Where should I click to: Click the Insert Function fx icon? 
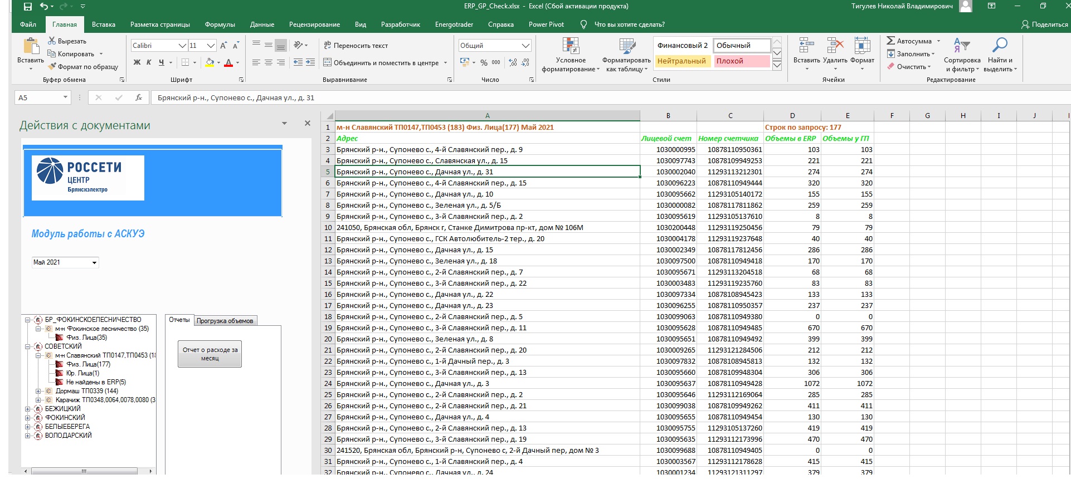(x=139, y=97)
